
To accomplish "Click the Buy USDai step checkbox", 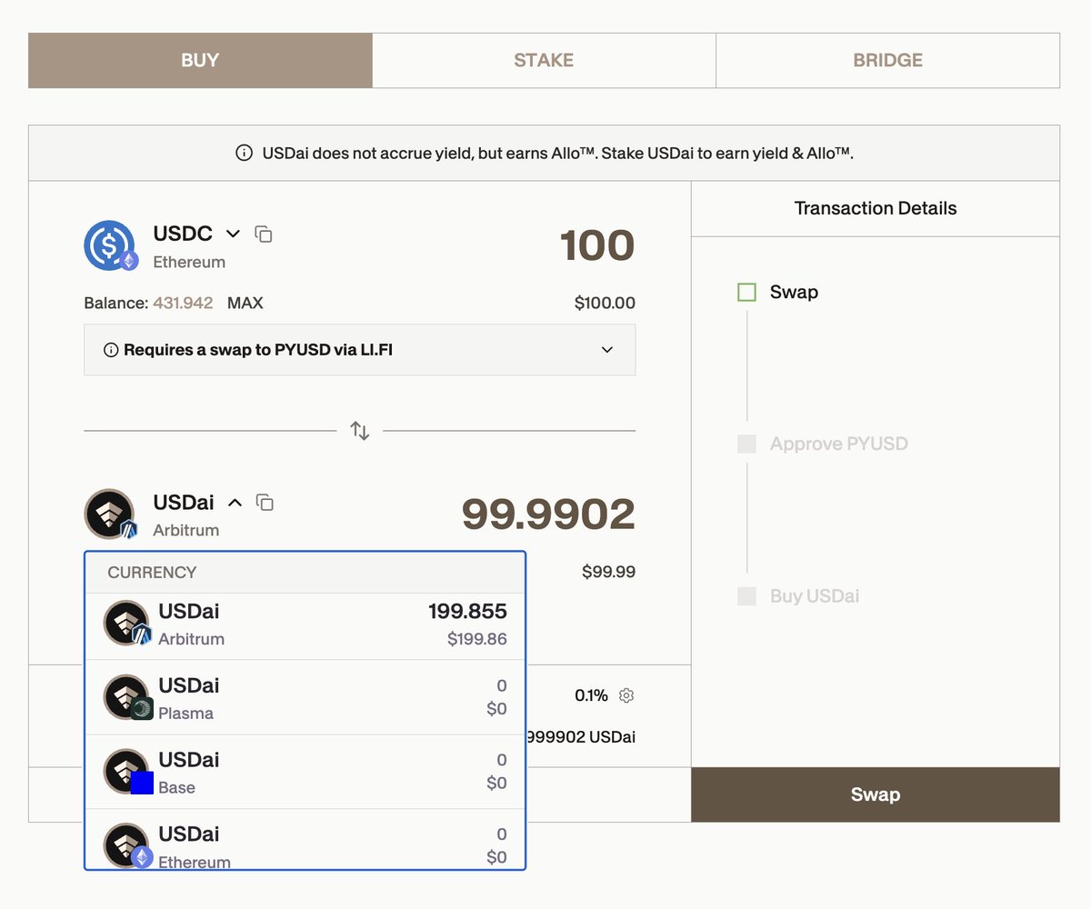I will coord(746,596).
